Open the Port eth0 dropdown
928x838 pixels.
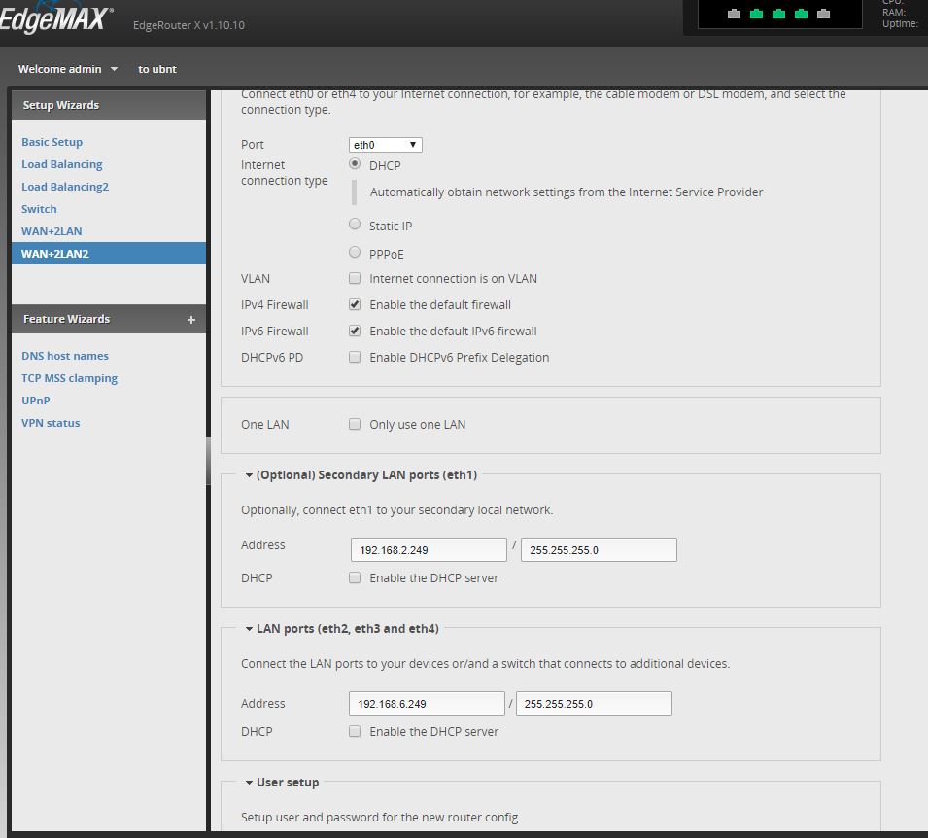tap(385, 145)
